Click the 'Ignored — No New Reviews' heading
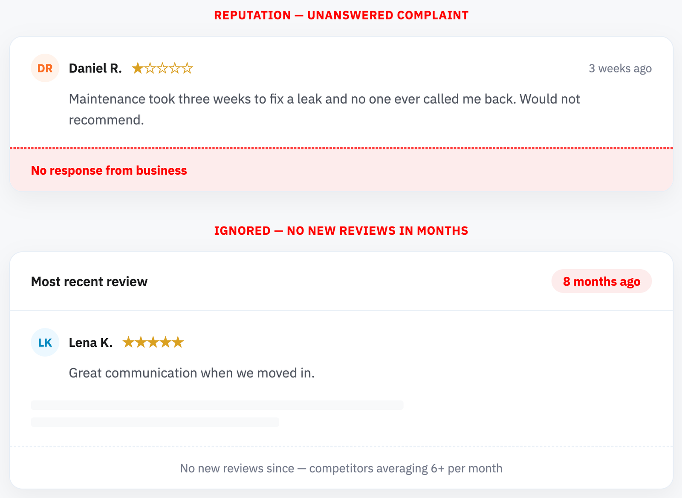The image size is (682, 498). pyautogui.click(x=341, y=230)
